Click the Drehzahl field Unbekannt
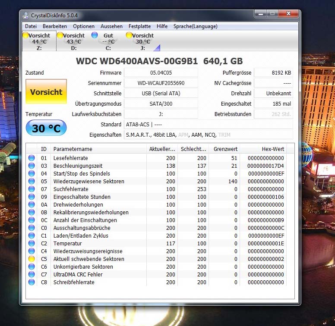The height and width of the screenshot is (326, 335). click(273, 94)
